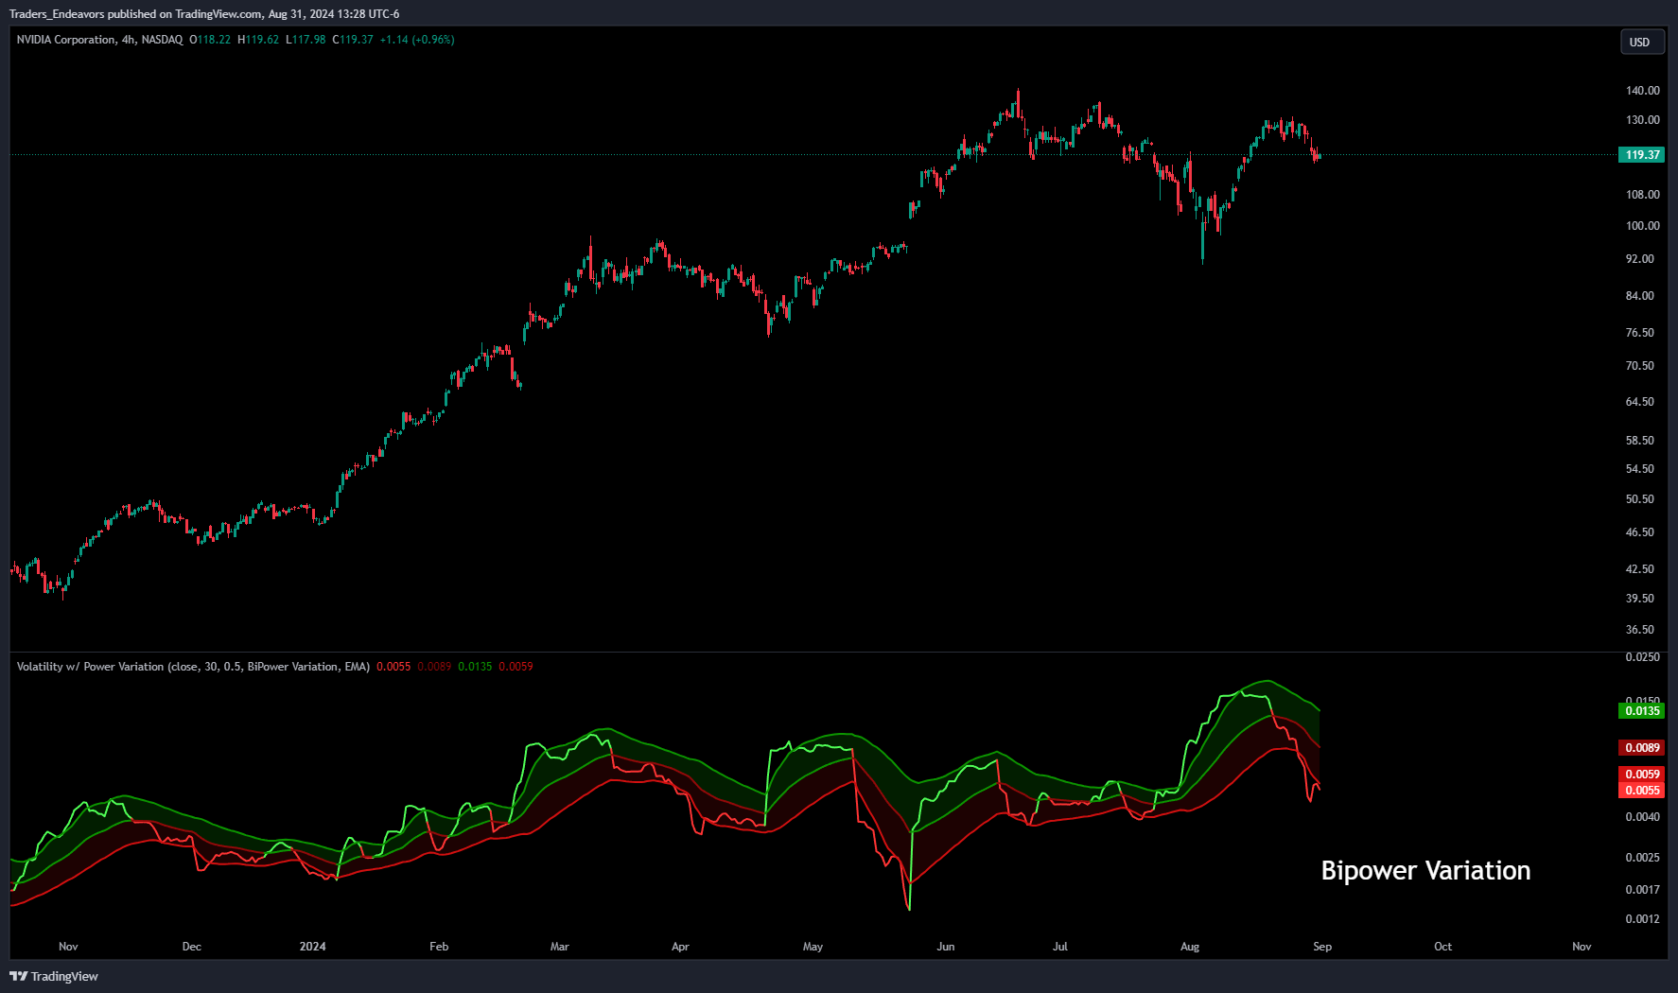Click the 100.00 price axis label

1642,226
